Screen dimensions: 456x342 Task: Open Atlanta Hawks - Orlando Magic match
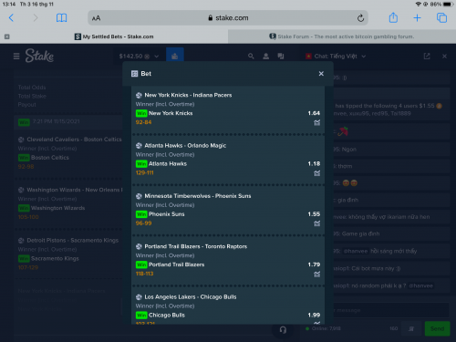[x=185, y=146]
